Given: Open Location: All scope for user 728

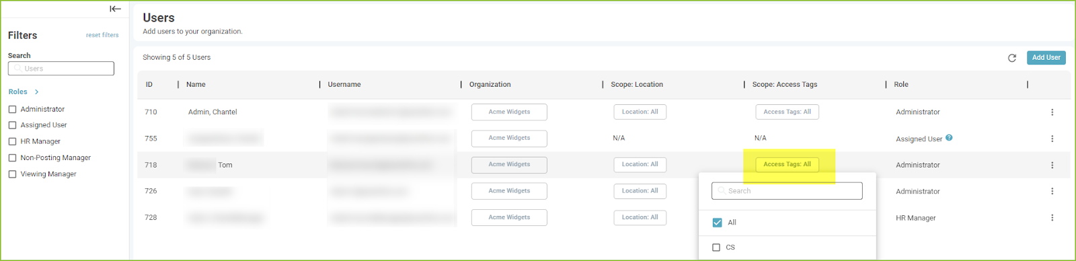Looking at the screenshot, I should 640,217.
